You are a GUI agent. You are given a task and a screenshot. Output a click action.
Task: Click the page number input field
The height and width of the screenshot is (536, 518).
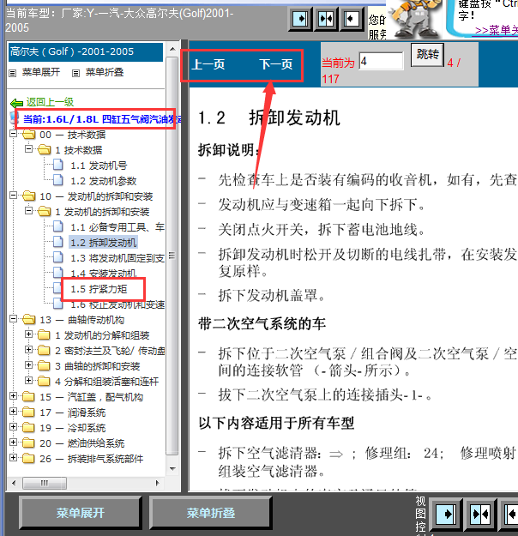pyautogui.click(x=381, y=61)
